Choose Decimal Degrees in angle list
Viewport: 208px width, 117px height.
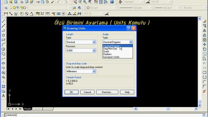pyautogui.click(x=118, y=46)
